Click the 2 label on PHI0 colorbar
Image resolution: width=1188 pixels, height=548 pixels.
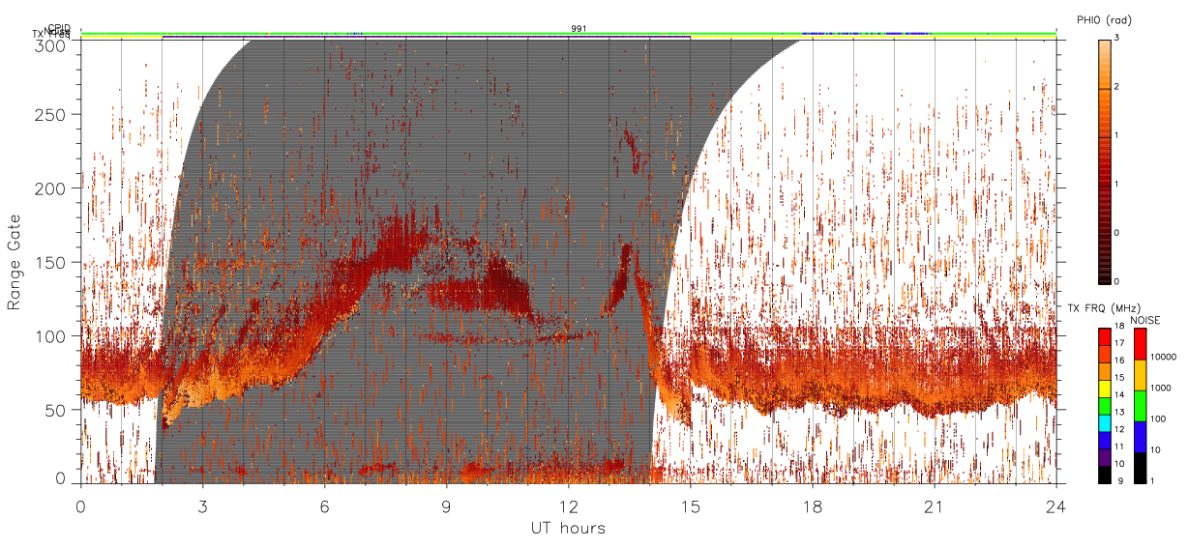click(1116, 88)
